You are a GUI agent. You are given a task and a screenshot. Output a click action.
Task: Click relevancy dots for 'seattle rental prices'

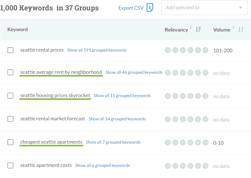point(186,50)
